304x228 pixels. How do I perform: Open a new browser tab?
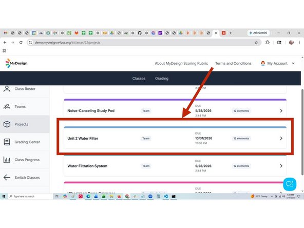tap(231, 33)
